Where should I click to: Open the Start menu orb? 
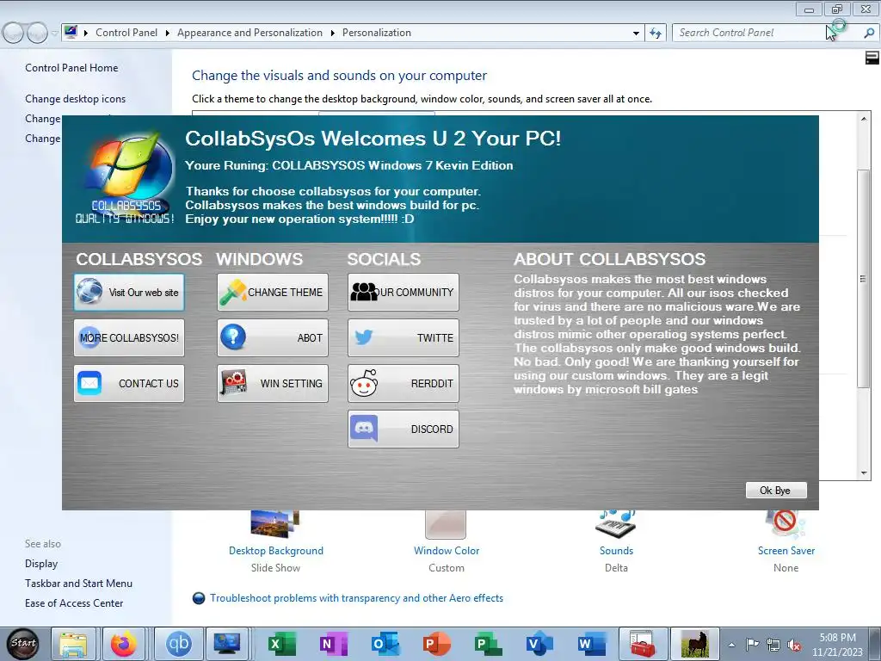22,643
